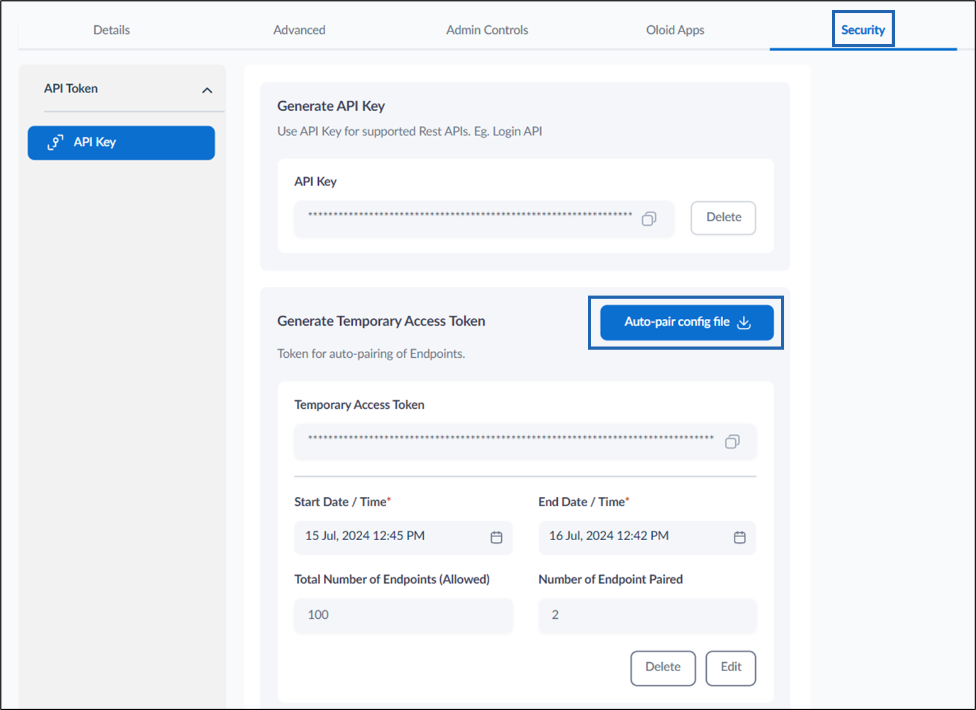The height and width of the screenshot is (710, 976).
Task: Click the Start Date / Time field
Action: coord(403,537)
